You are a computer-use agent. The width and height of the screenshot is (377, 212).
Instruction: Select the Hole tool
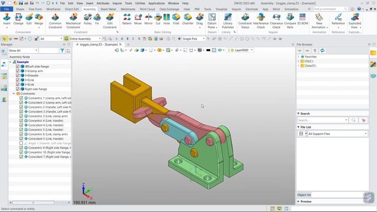click(x=167, y=19)
